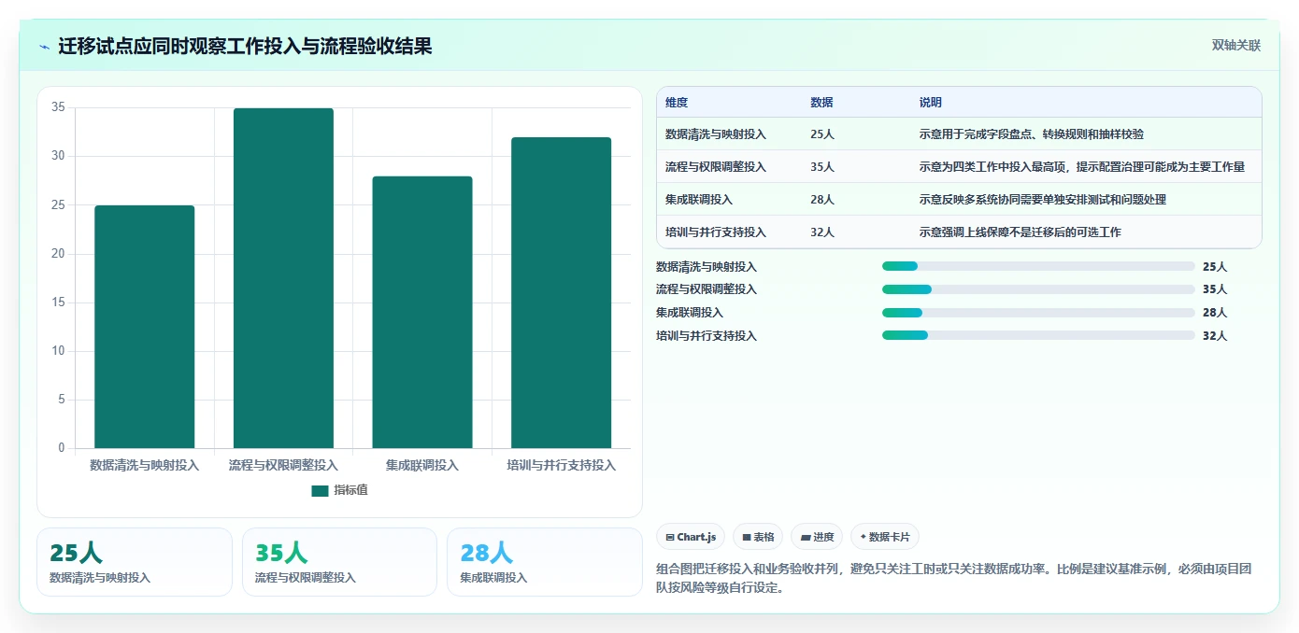Click the 35人 value in the table
This screenshot has width=1299, height=633.
click(x=822, y=167)
